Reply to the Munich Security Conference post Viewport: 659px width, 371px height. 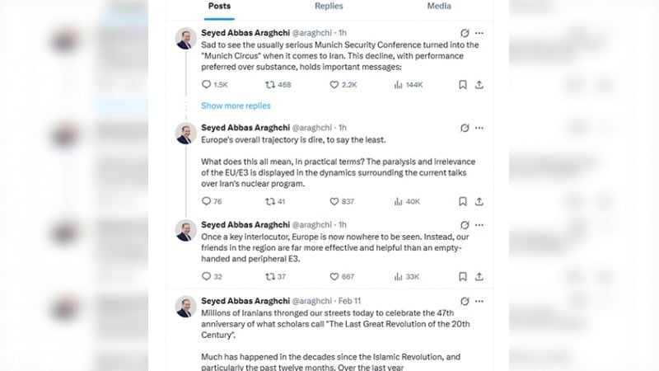click(x=207, y=84)
